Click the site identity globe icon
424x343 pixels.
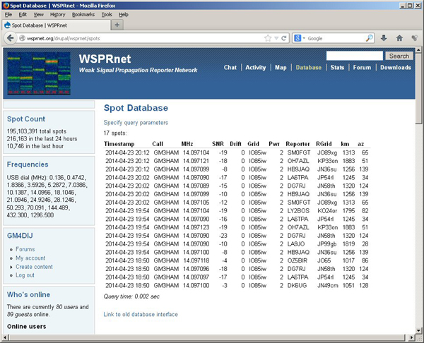tap(22, 38)
